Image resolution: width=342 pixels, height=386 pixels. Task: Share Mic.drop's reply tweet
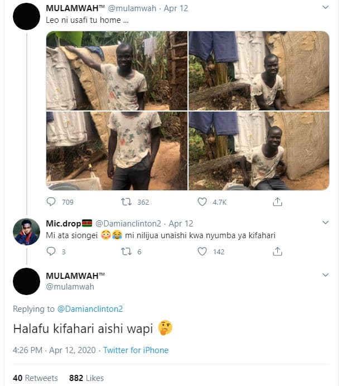point(277,252)
